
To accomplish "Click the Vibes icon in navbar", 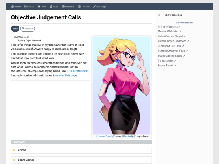I will tap(51, 6).
